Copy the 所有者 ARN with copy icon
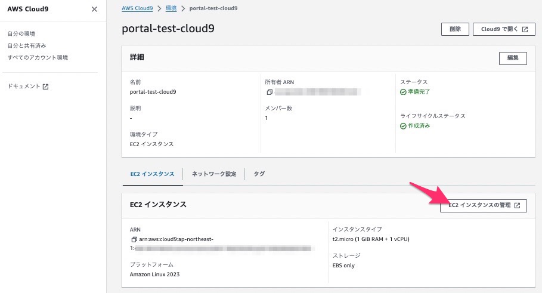 tap(270, 92)
